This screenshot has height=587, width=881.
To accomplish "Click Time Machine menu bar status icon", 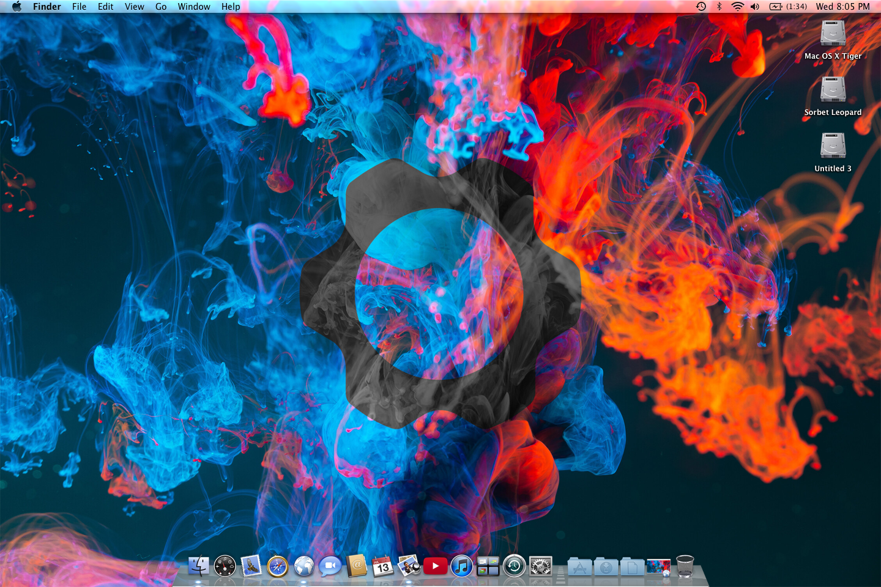I will click(701, 7).
